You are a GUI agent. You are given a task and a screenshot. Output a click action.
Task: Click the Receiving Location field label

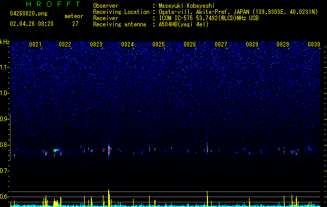click(x=121, y=12)
